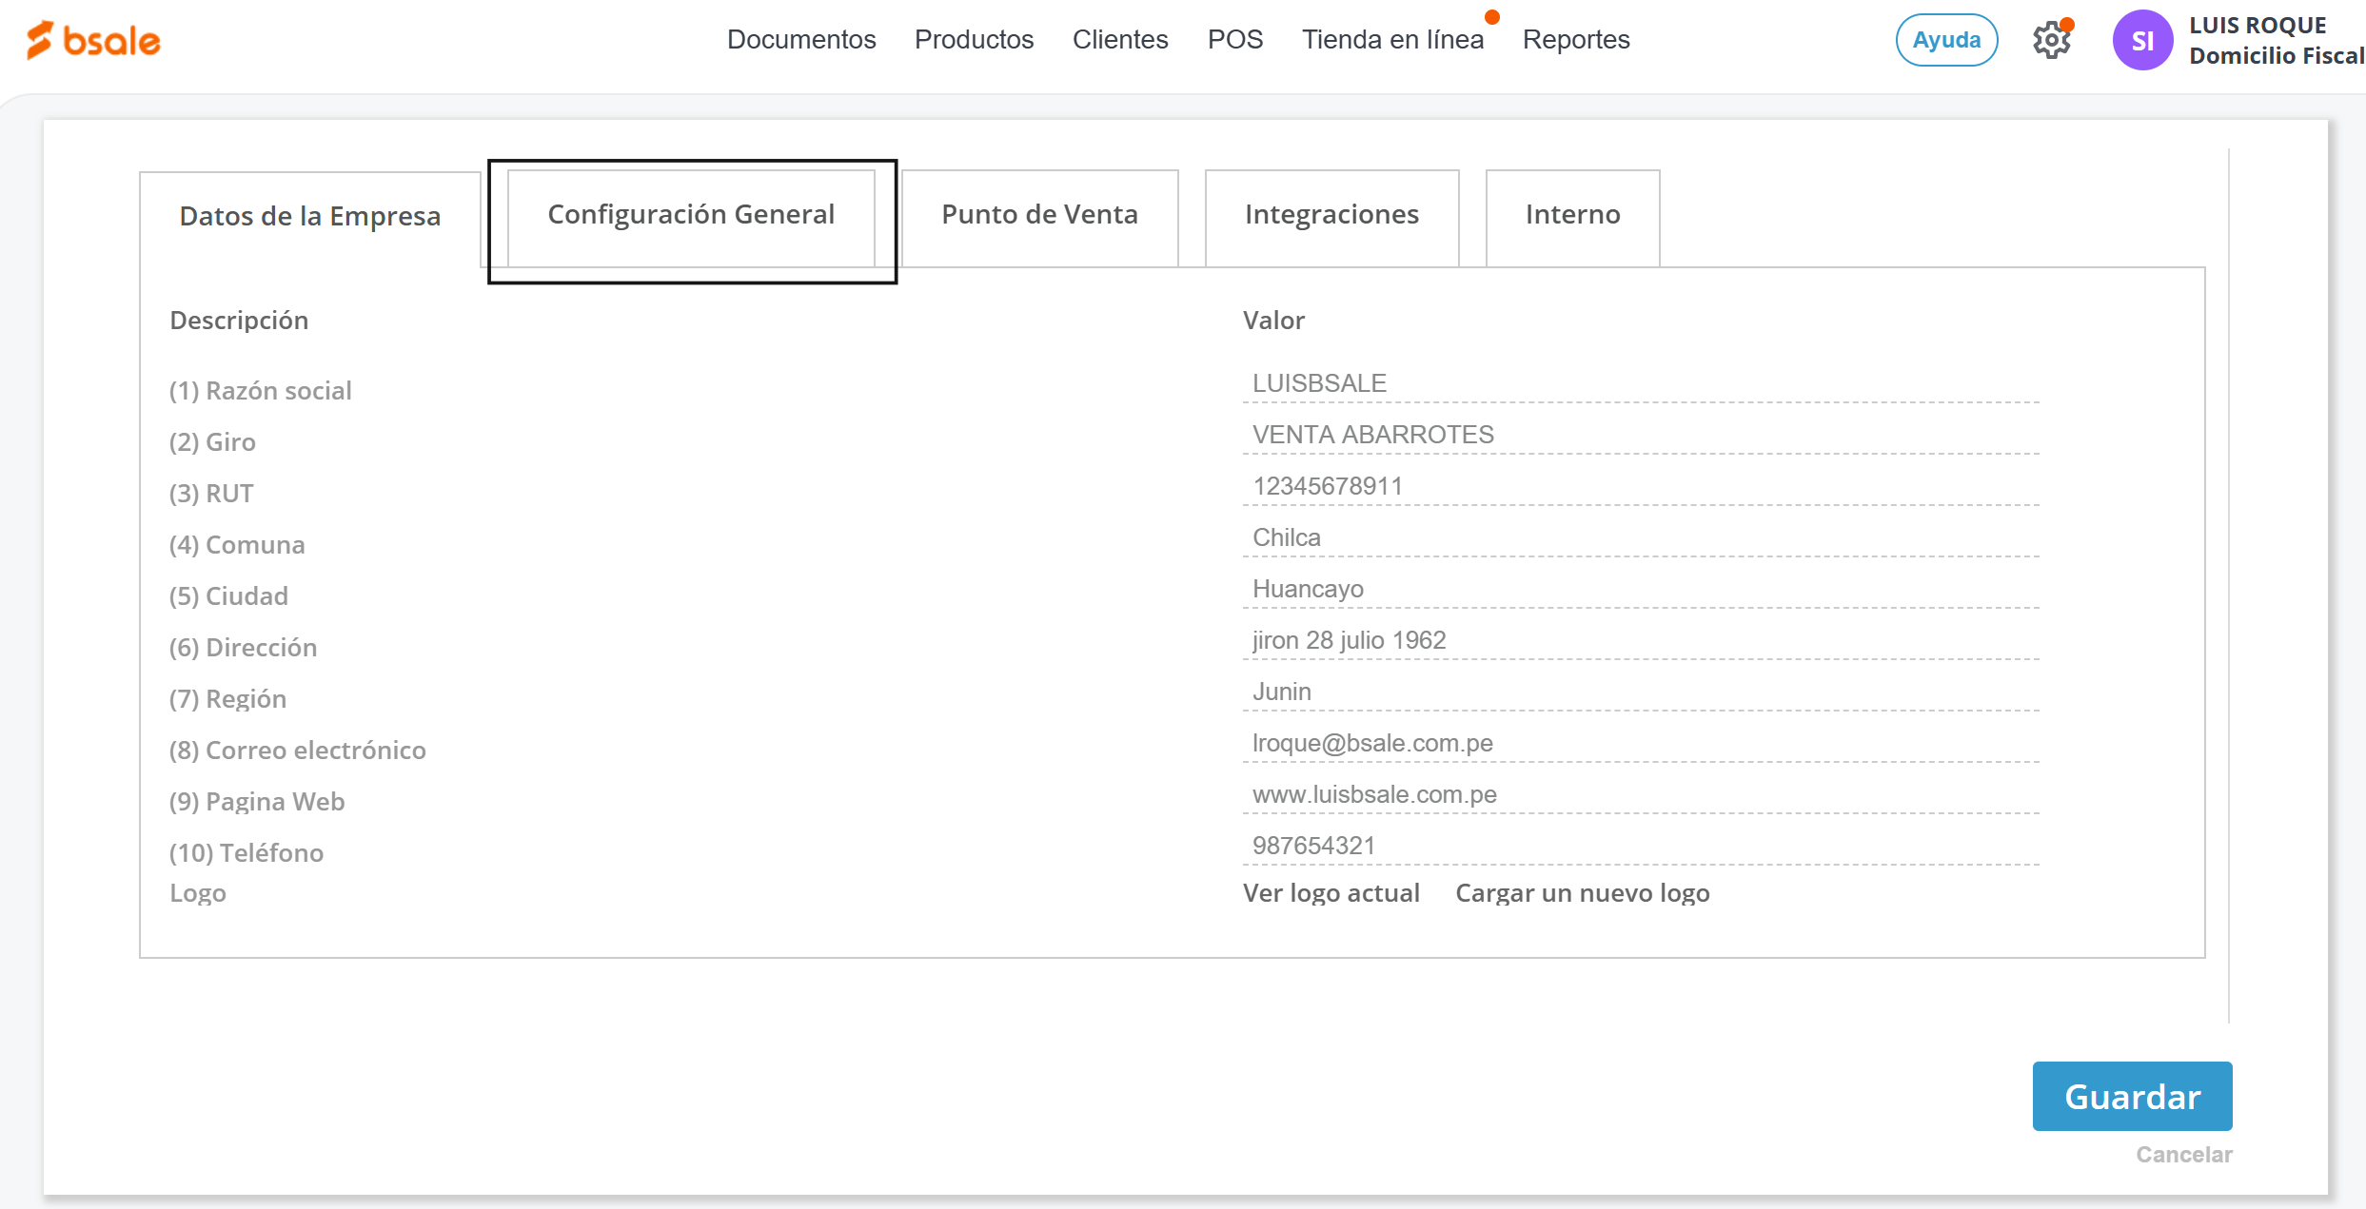Viewport: 2366px width, 1209px height.
Task: Open the POS menu item
Action: click(x=1234, y=40)
